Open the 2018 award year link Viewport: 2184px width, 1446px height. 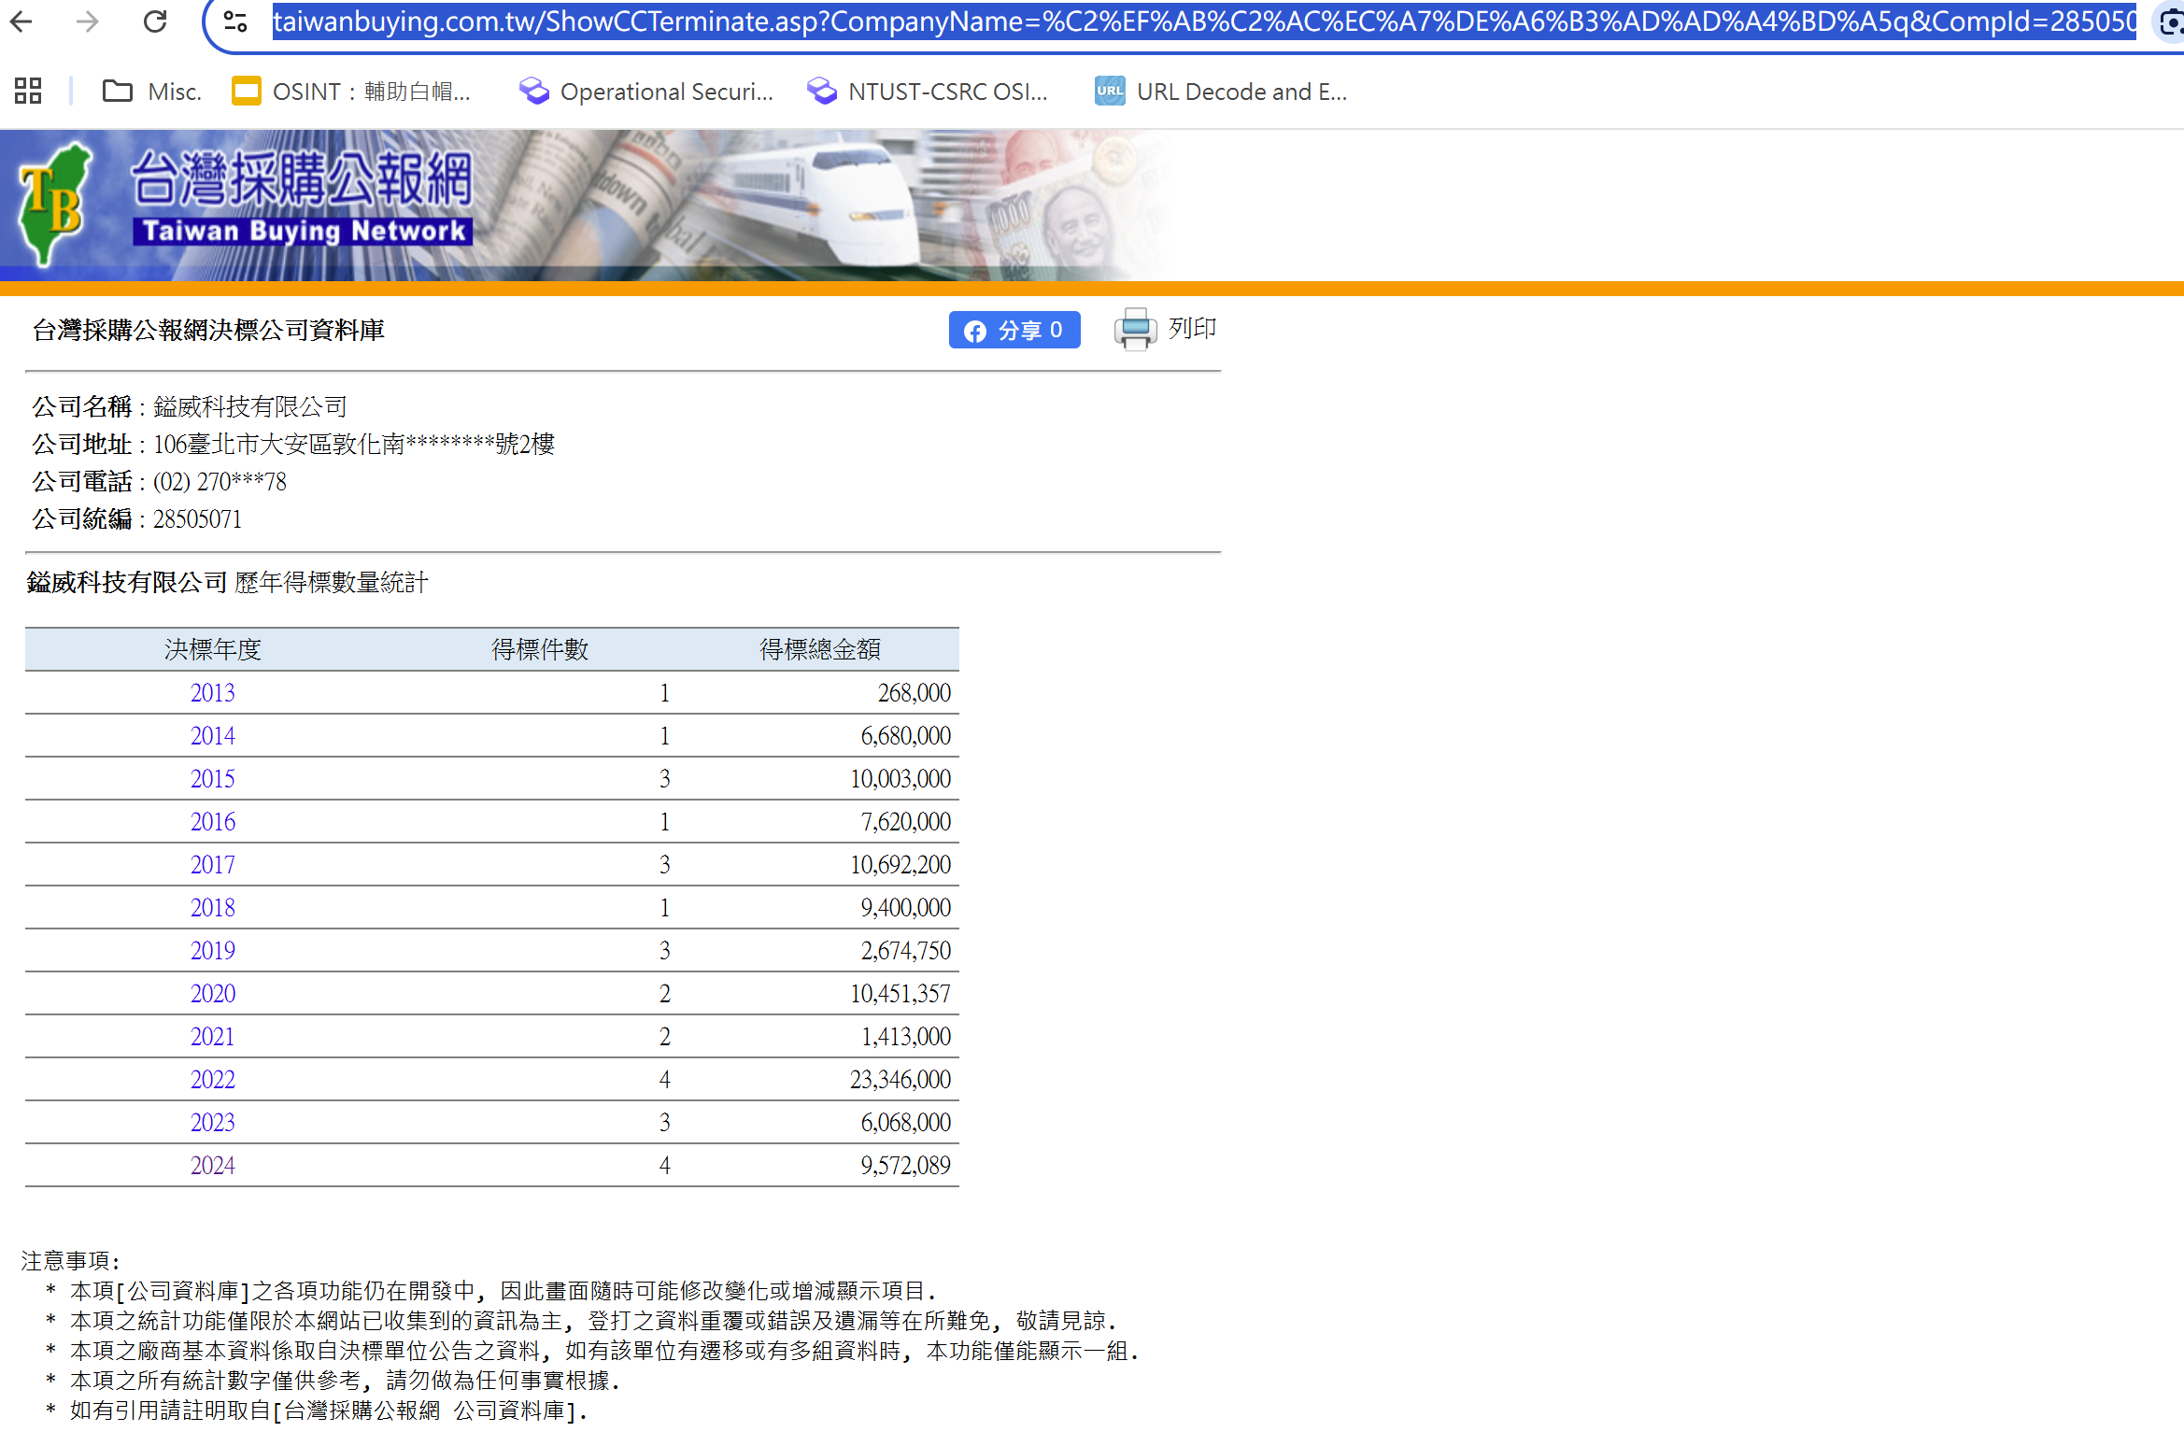click(x=213, y=908)
